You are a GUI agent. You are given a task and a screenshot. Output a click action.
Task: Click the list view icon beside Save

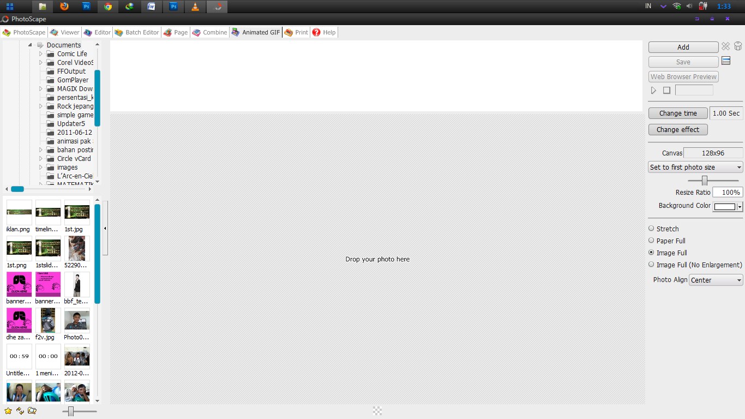(x=726, y=61)
